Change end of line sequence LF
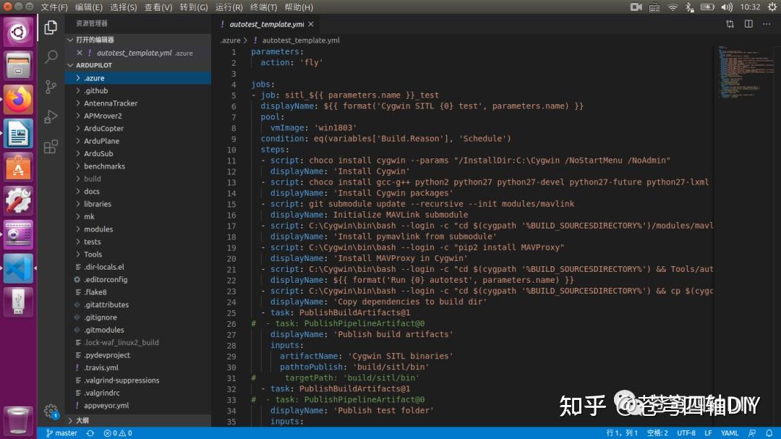781x439 pixels. [x=708, y=433]
